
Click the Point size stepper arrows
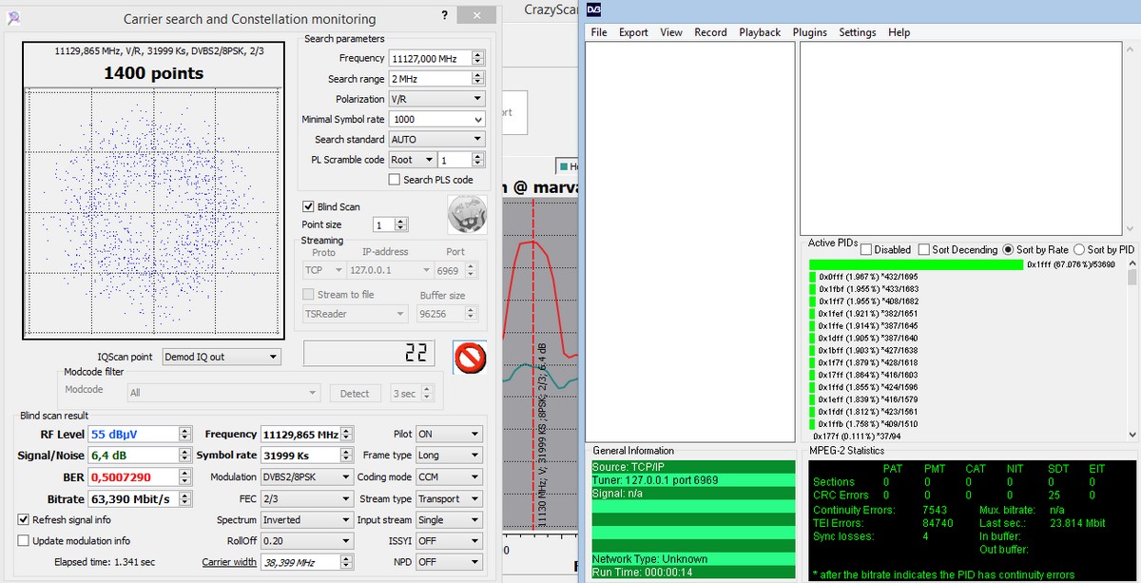[401, 225]
